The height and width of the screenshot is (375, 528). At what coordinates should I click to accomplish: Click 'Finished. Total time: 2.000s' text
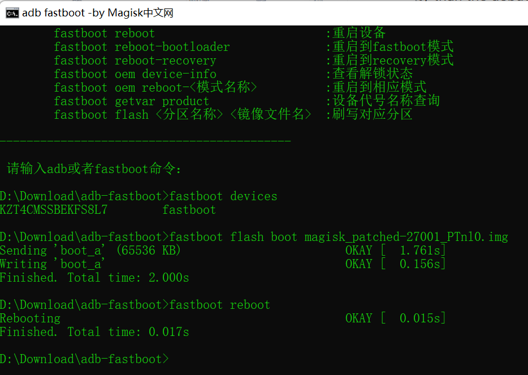pos(95,277)
